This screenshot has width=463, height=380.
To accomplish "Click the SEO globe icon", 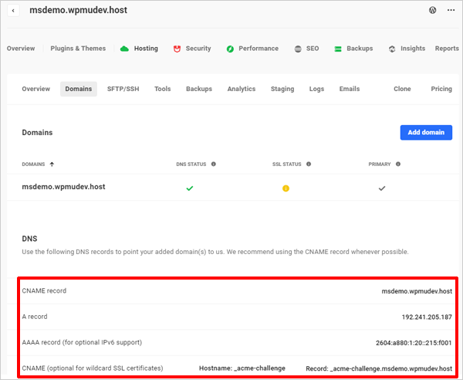I will tap(298, 49).
